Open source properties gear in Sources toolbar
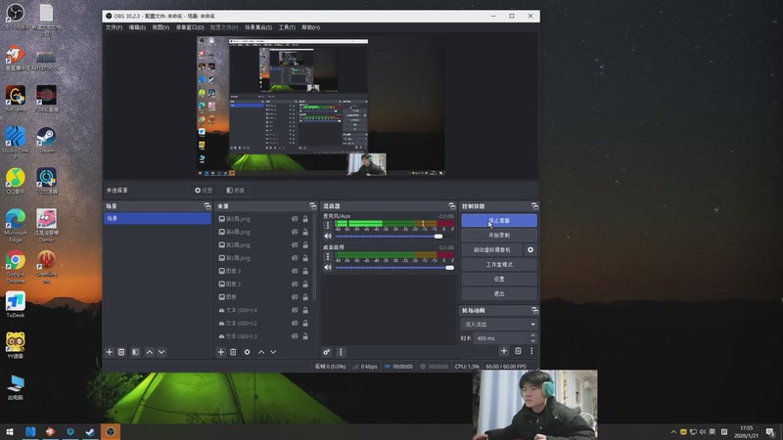Image resolution: width=783 pixels, height=440 pixels. click(x=248, y=352)
